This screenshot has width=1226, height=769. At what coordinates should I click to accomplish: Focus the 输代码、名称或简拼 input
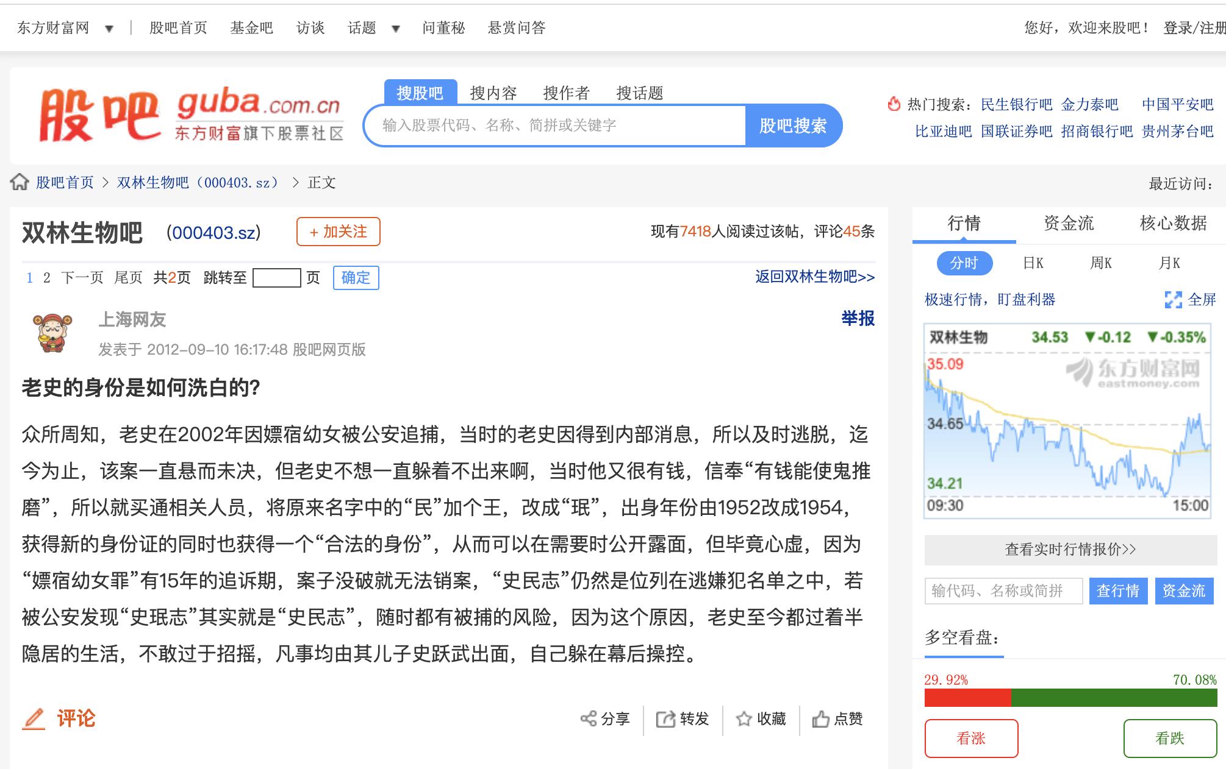(1003, 590)
